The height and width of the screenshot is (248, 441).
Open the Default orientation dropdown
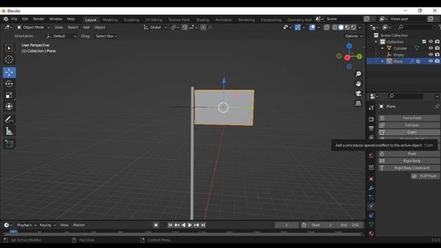pos(61,36)
